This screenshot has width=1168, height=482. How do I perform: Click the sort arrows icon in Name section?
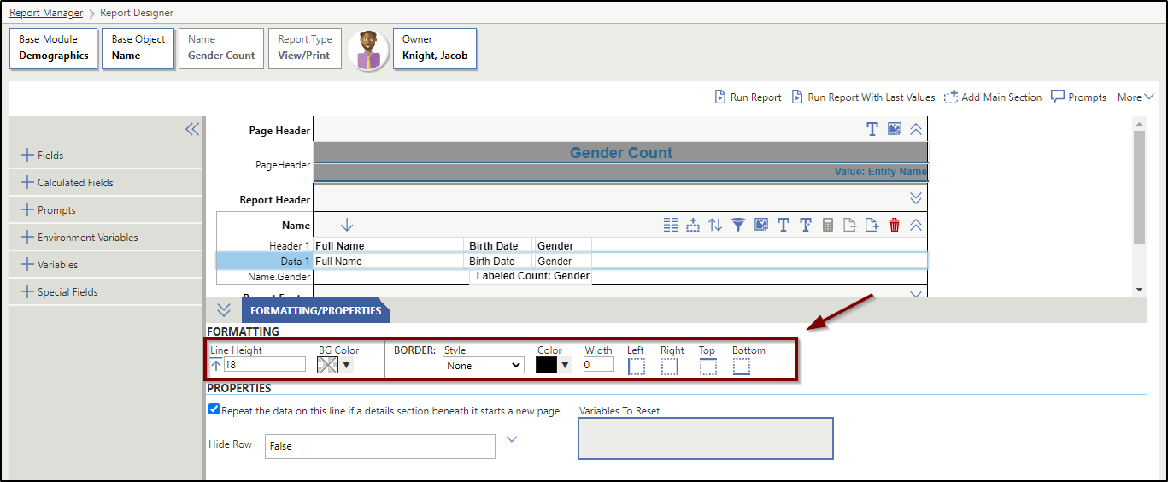(715, 225)
